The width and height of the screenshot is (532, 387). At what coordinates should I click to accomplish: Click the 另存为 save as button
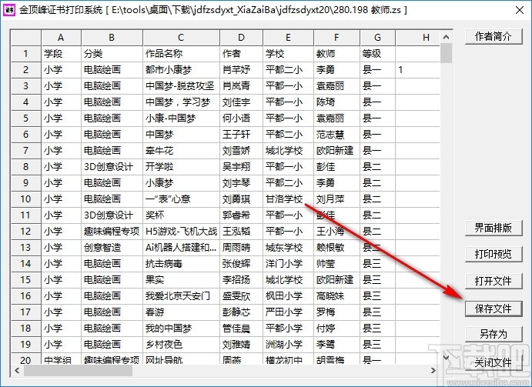(494, 335)
